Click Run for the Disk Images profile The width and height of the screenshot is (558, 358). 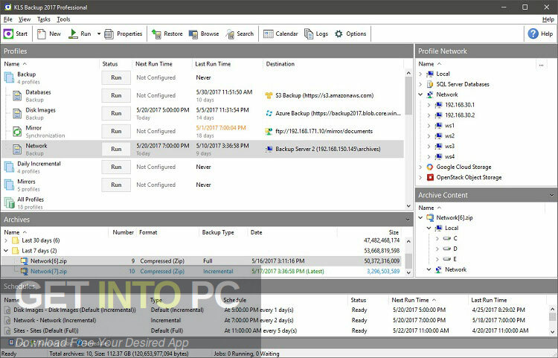coord(116,113)
